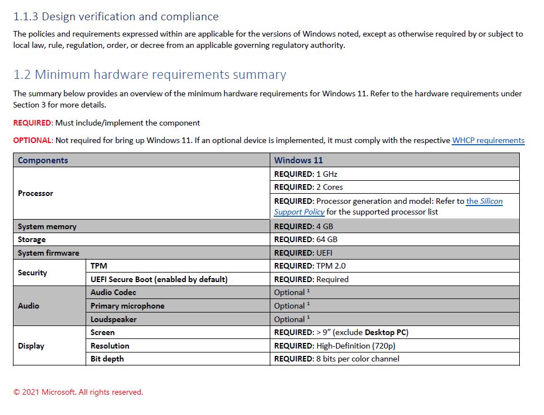Image resolution: width=544 pixels, height=415 pixels.
Task: Select the Audio category cell
Action: pyautogui.click(x=50, y=306)
